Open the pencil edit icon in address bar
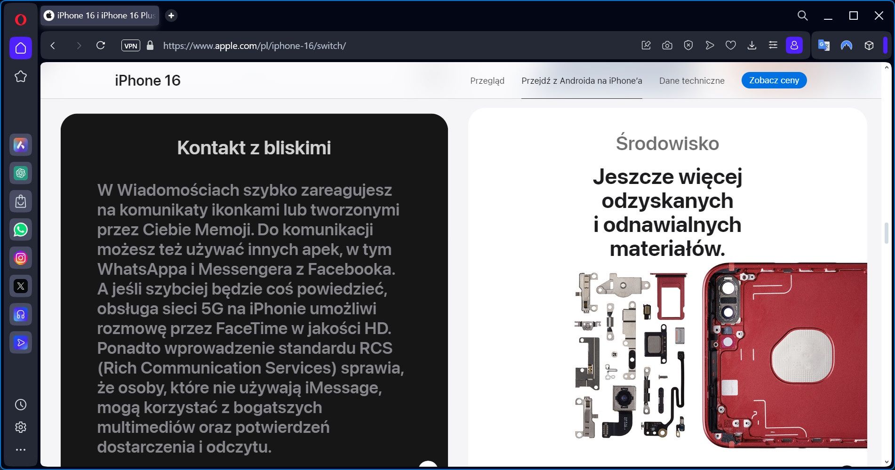The width and height of the screenshot is (895, 470). point(646,46)
